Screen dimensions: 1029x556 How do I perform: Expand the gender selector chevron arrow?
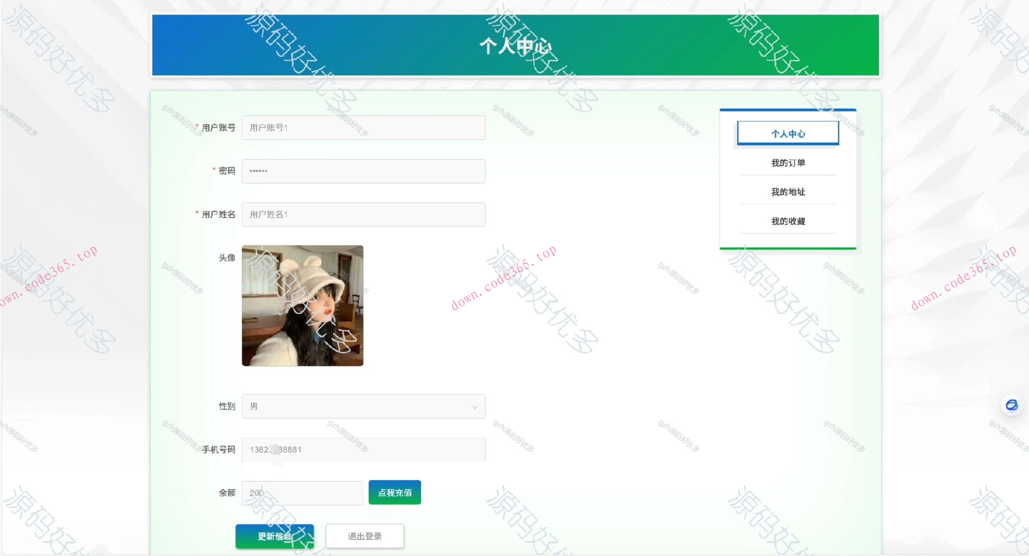[x=474, y=407]
